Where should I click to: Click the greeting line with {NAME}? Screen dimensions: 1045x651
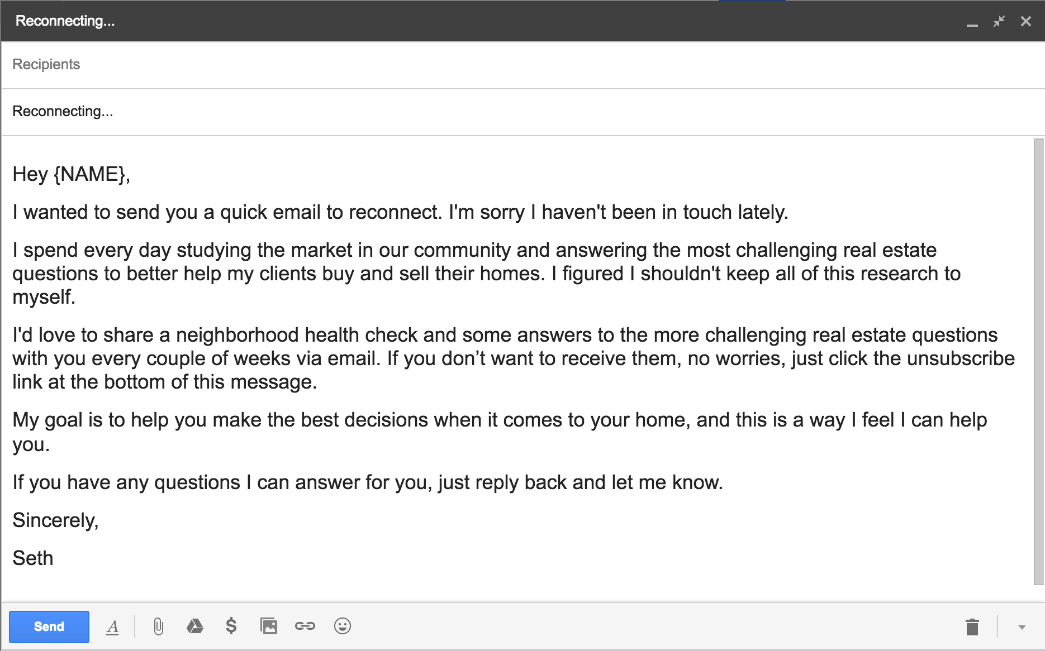72,174
